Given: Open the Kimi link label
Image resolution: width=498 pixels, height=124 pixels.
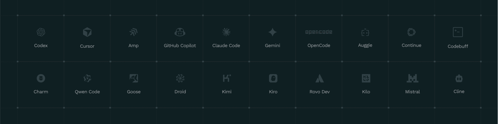Looking at the screenshot, I should [227, 92].
